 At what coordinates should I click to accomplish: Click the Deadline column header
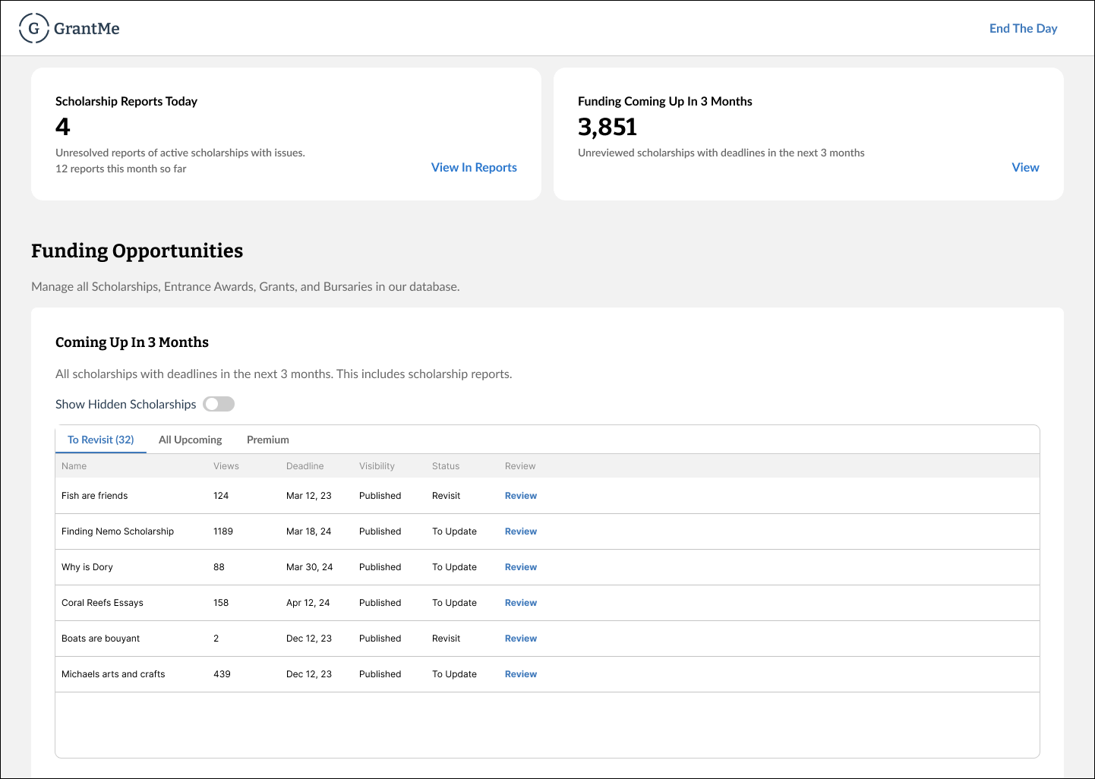click(305, 466)
